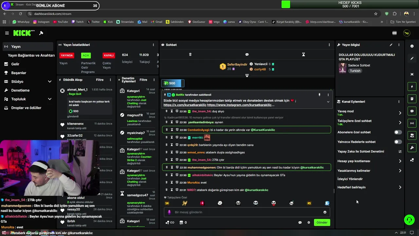Expand Stüdyo menu in left sidebar
The image size is (419, 236).
point(50,82)
